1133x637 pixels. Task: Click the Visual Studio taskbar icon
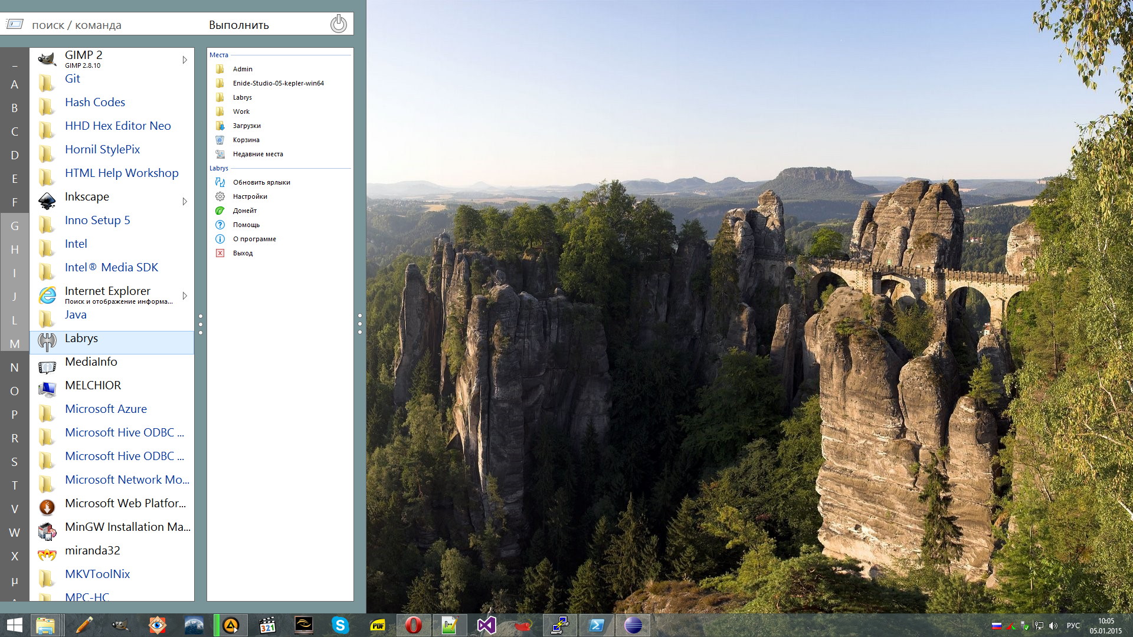click(486, 625)
